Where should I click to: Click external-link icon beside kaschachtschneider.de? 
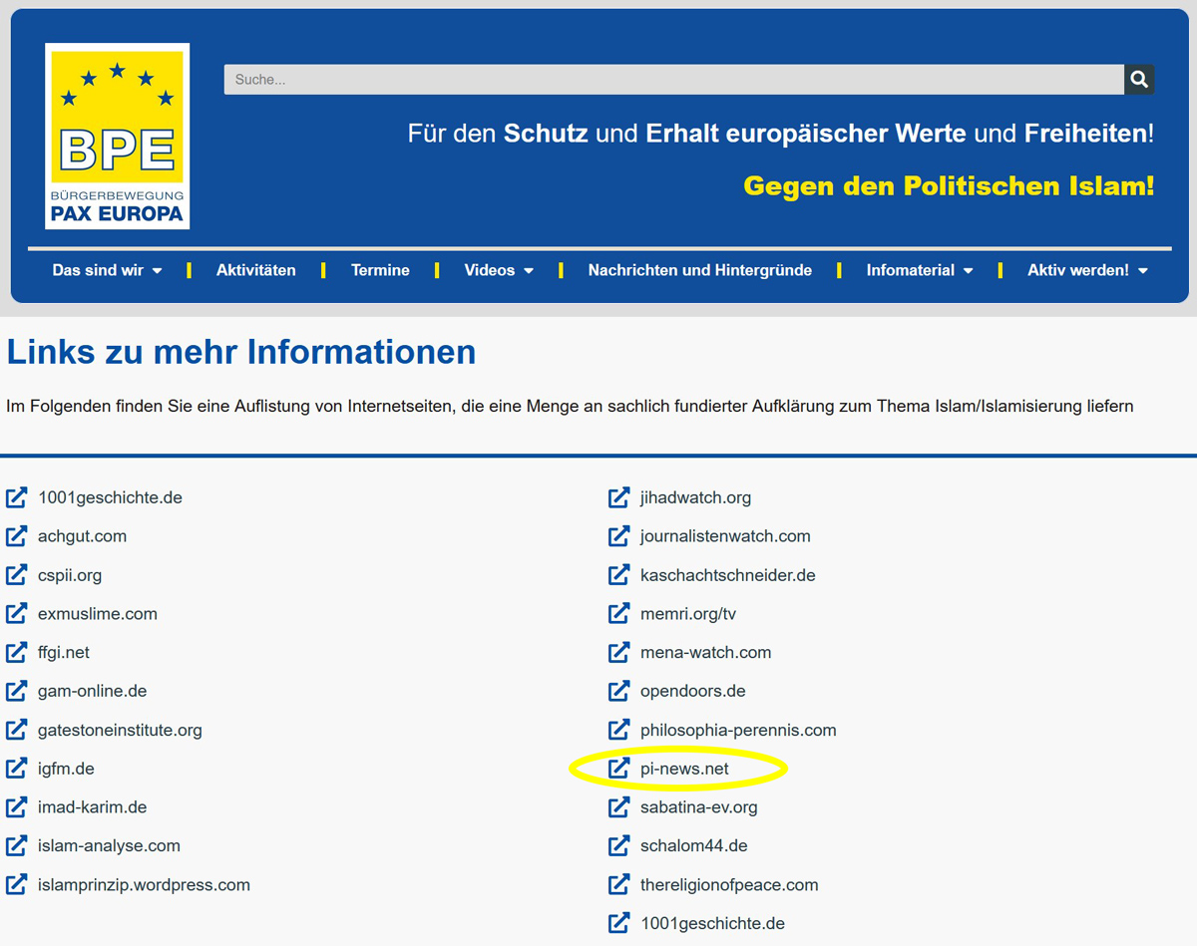[x=619, y=575]
